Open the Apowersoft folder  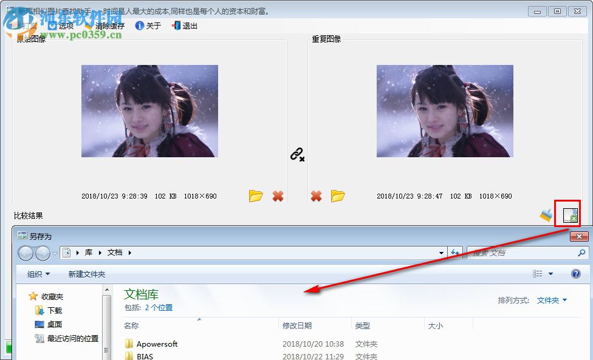[x=157, y=344]
